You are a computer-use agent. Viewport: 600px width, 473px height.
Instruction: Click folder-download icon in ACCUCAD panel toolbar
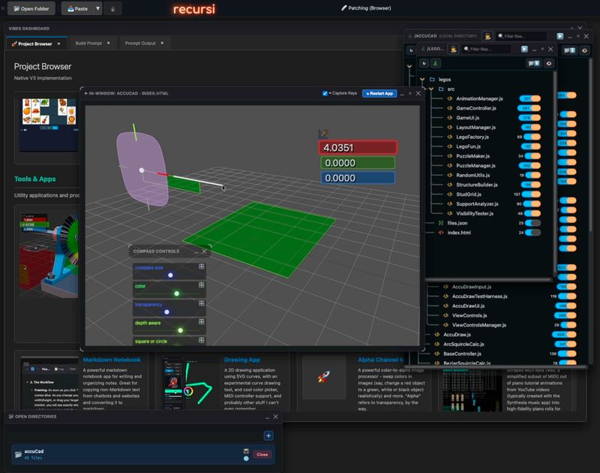click(569, 50)
